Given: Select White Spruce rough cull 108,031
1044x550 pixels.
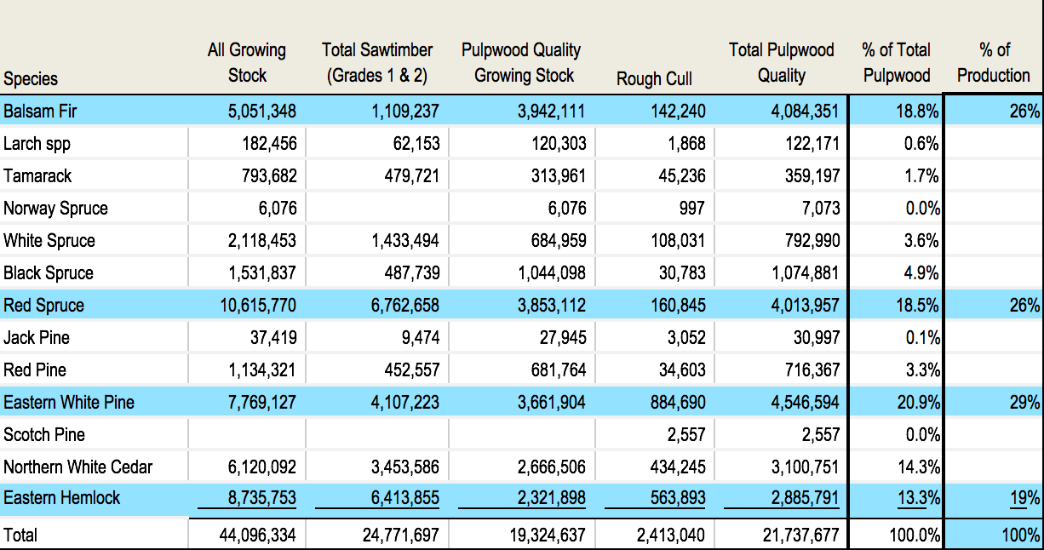Looking at the screenshot, I should pos(678,241).
